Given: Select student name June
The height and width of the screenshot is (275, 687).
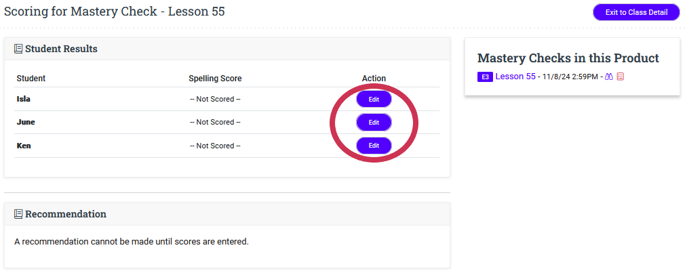Looking at the screenshot, I should (26, 123).
